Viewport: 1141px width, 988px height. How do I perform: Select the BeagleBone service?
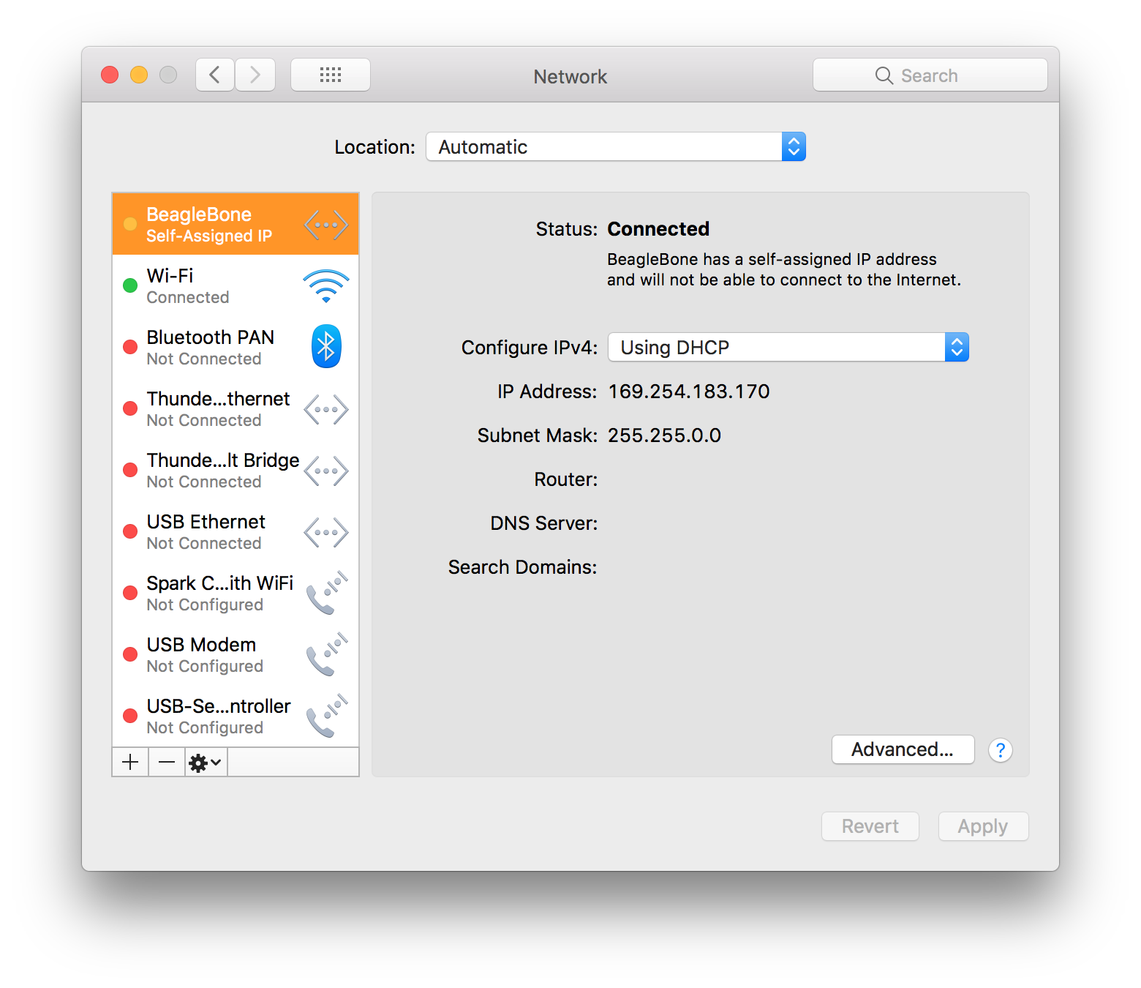(x=236, y=224)
